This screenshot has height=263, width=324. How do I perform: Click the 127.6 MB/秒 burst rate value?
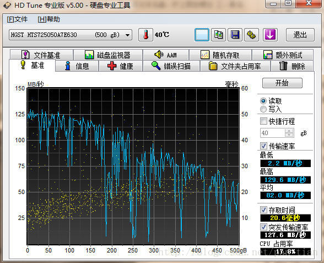click(285, 235)
